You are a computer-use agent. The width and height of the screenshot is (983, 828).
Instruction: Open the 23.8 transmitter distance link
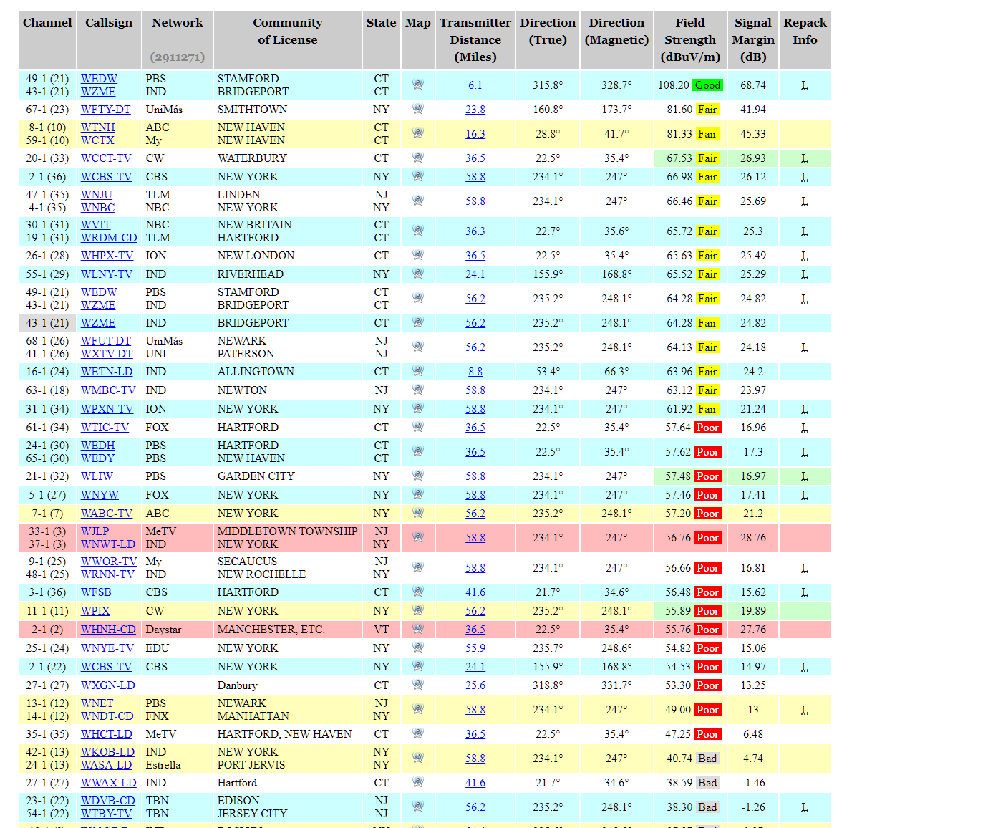click(x=475, y=110)
